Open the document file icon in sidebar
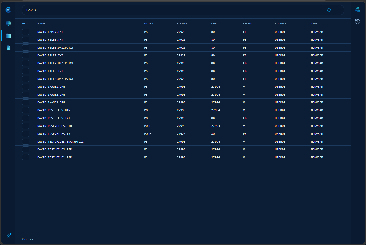 [x=8, y=48]
